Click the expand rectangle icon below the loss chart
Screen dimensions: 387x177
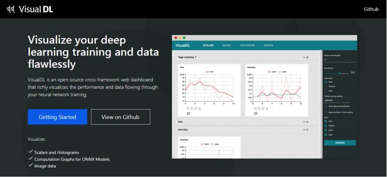(188, 114)
